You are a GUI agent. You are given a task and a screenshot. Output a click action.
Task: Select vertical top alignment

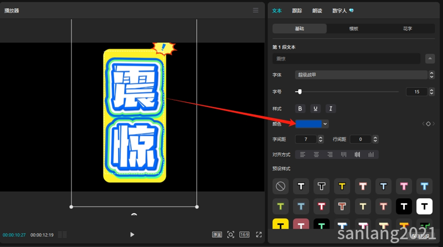[x=344, y=154]
